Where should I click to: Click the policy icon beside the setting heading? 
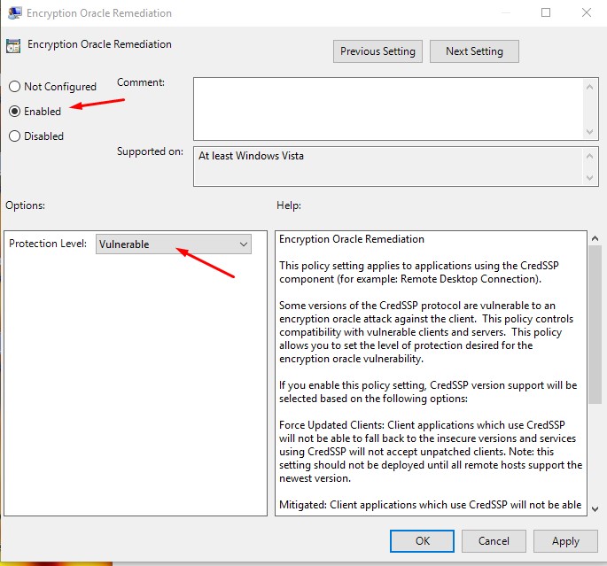tap(13, 46)
